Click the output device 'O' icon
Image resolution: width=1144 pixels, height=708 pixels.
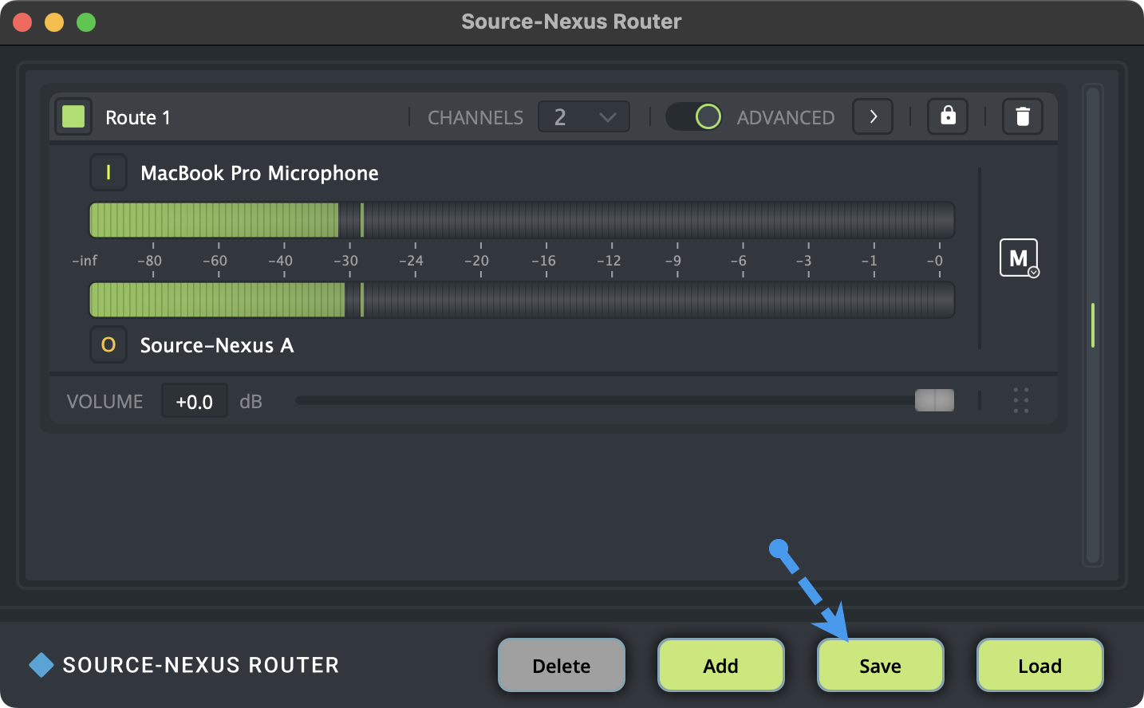click(108, 345)
